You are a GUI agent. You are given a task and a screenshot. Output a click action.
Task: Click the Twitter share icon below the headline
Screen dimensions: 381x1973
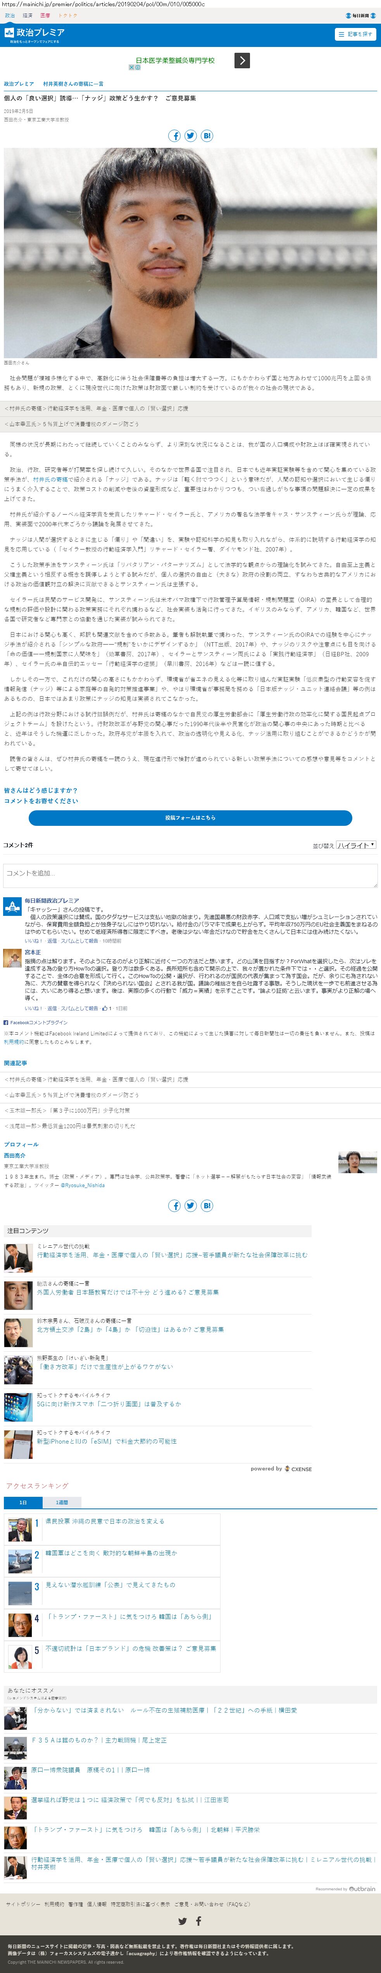pyautogui.click(x=191, y=135)
